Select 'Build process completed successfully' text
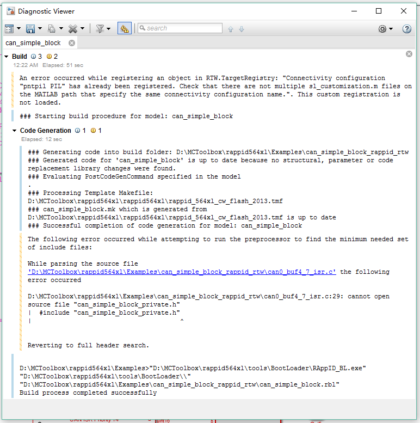The height and width of the screenshot is (423, 420). (88, 393)
